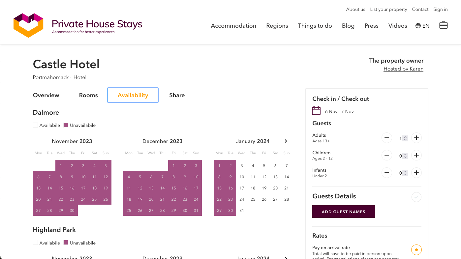Open the suitcase bookings icon
Image resolution: width=461 pixels, height=259 pixels.
pyautogui.click(x=443, y=25)
